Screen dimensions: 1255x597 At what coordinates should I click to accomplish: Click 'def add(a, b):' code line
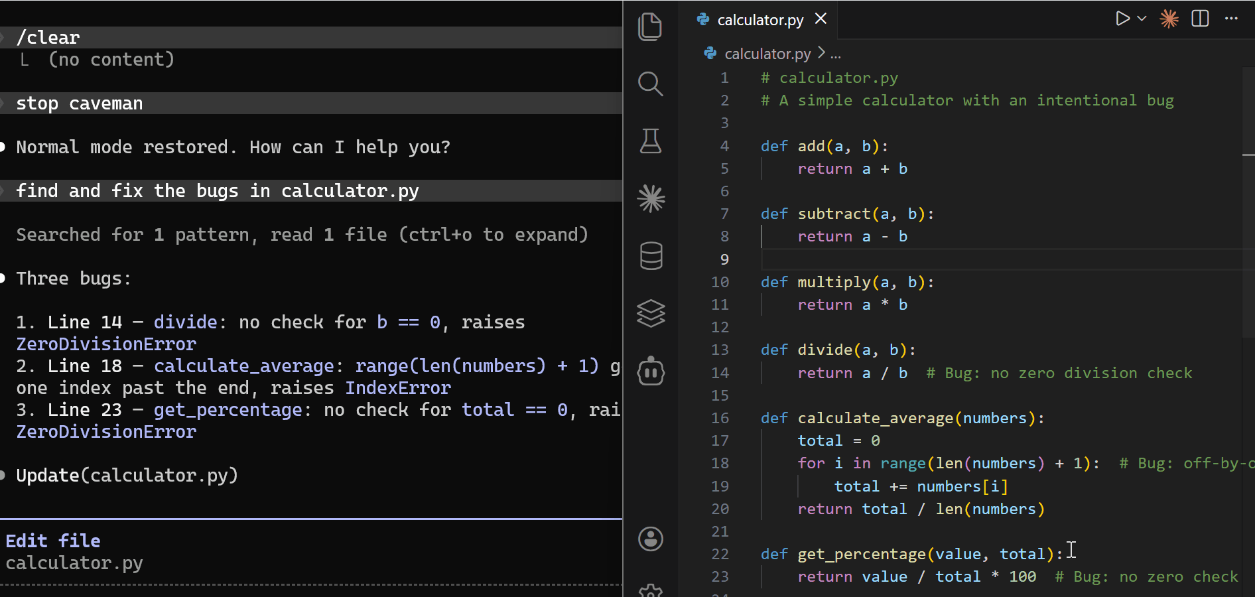click(824, 146)
